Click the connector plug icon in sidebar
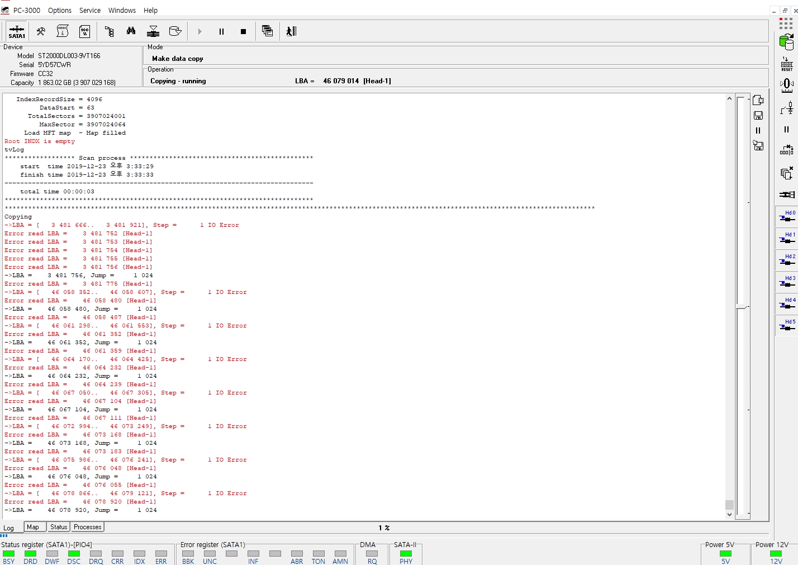 (787, 194)
